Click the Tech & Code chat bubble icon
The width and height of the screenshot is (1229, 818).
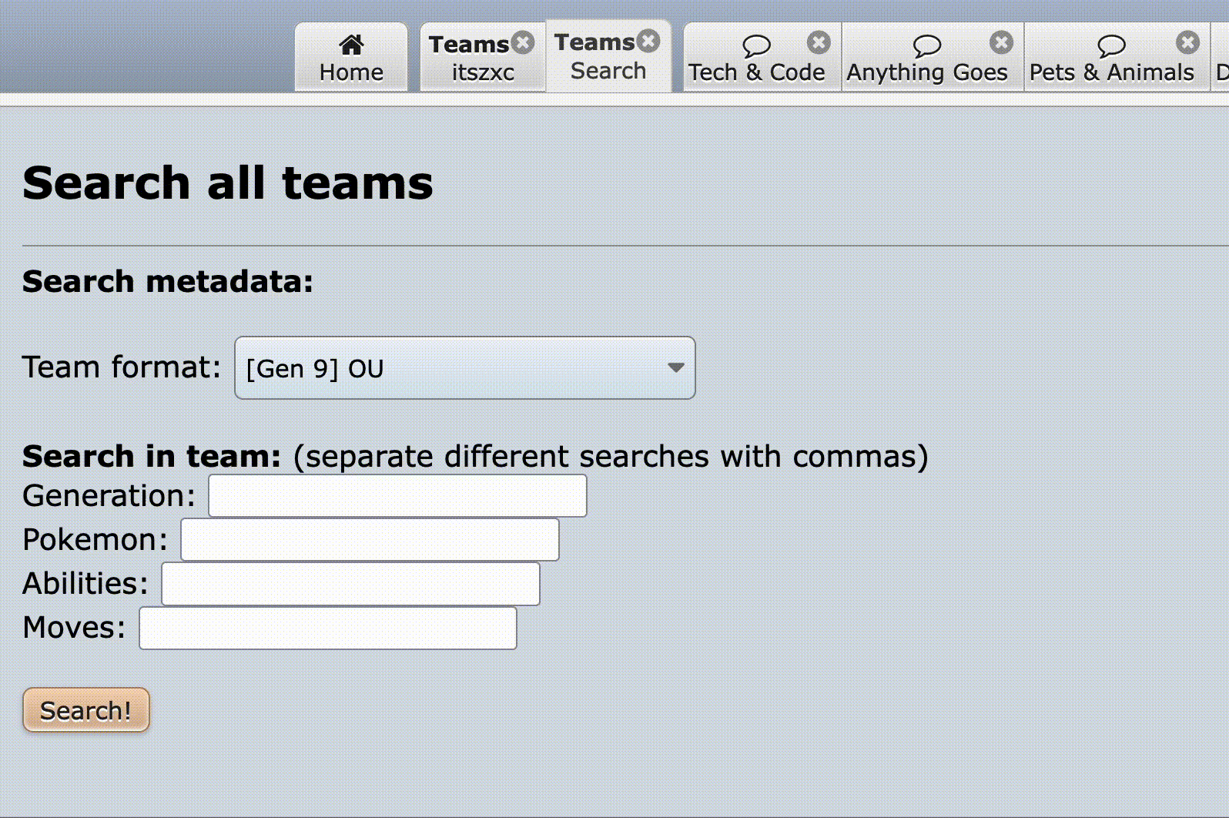click(756, 45)
